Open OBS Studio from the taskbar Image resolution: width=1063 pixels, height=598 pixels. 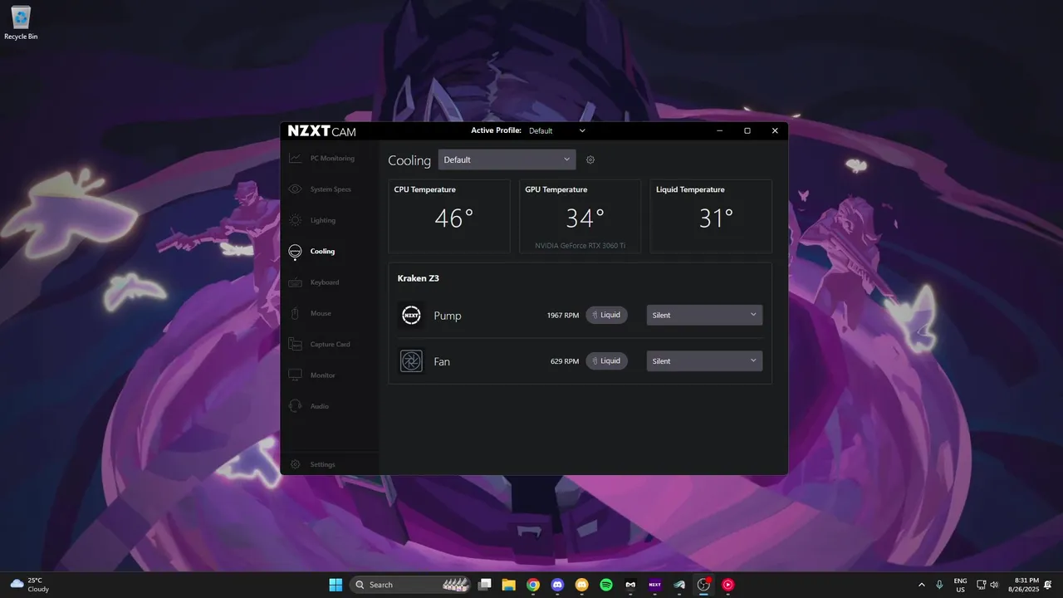click(x=704, y=585)
